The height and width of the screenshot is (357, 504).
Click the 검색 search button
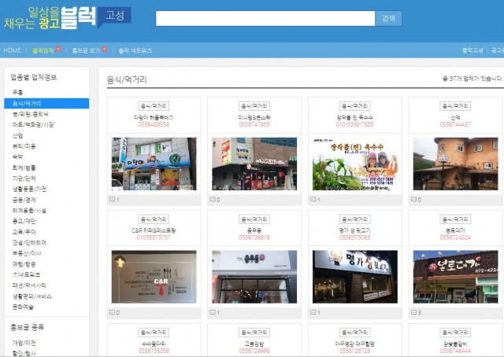tap(388, 18)
